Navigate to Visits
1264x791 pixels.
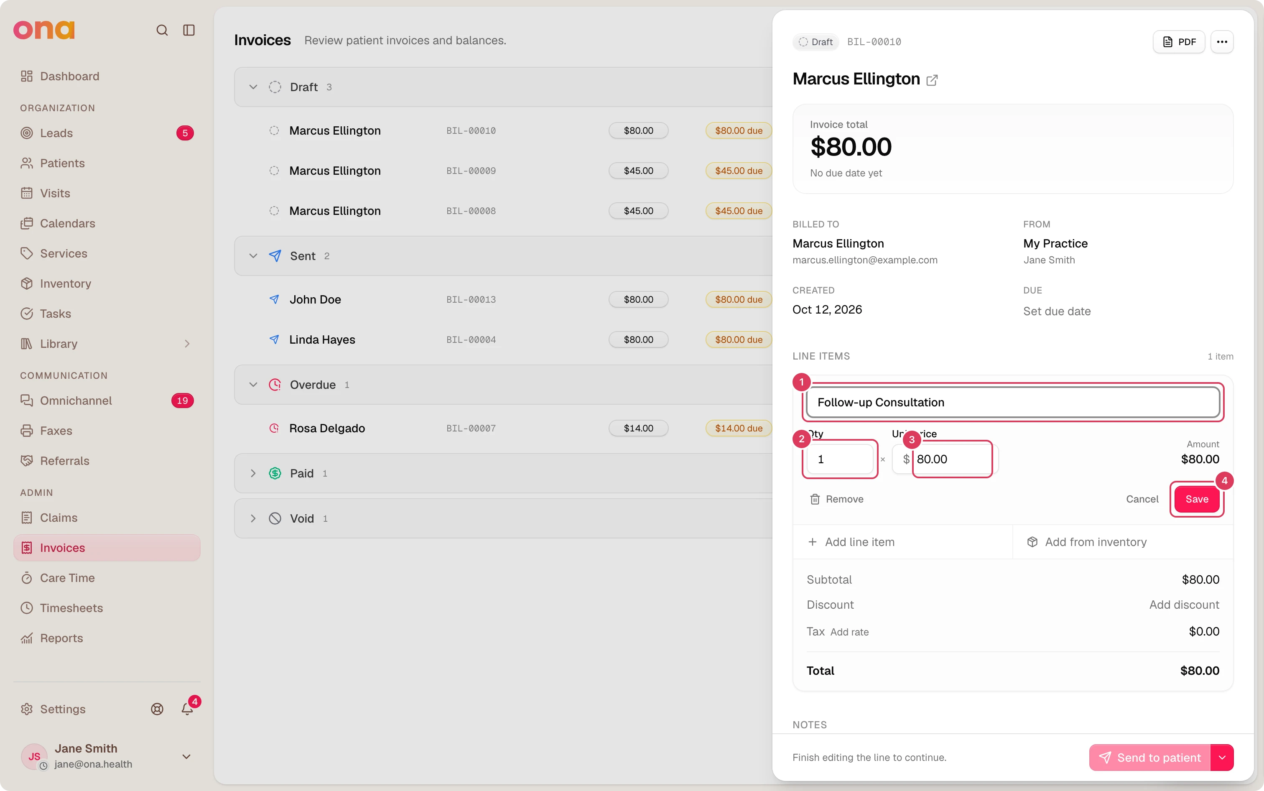pyautogui.click(x=107, y=193)
